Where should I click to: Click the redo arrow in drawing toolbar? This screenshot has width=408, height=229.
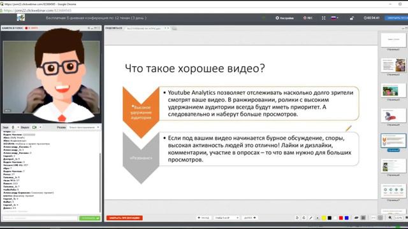click(x=303, y=218)
